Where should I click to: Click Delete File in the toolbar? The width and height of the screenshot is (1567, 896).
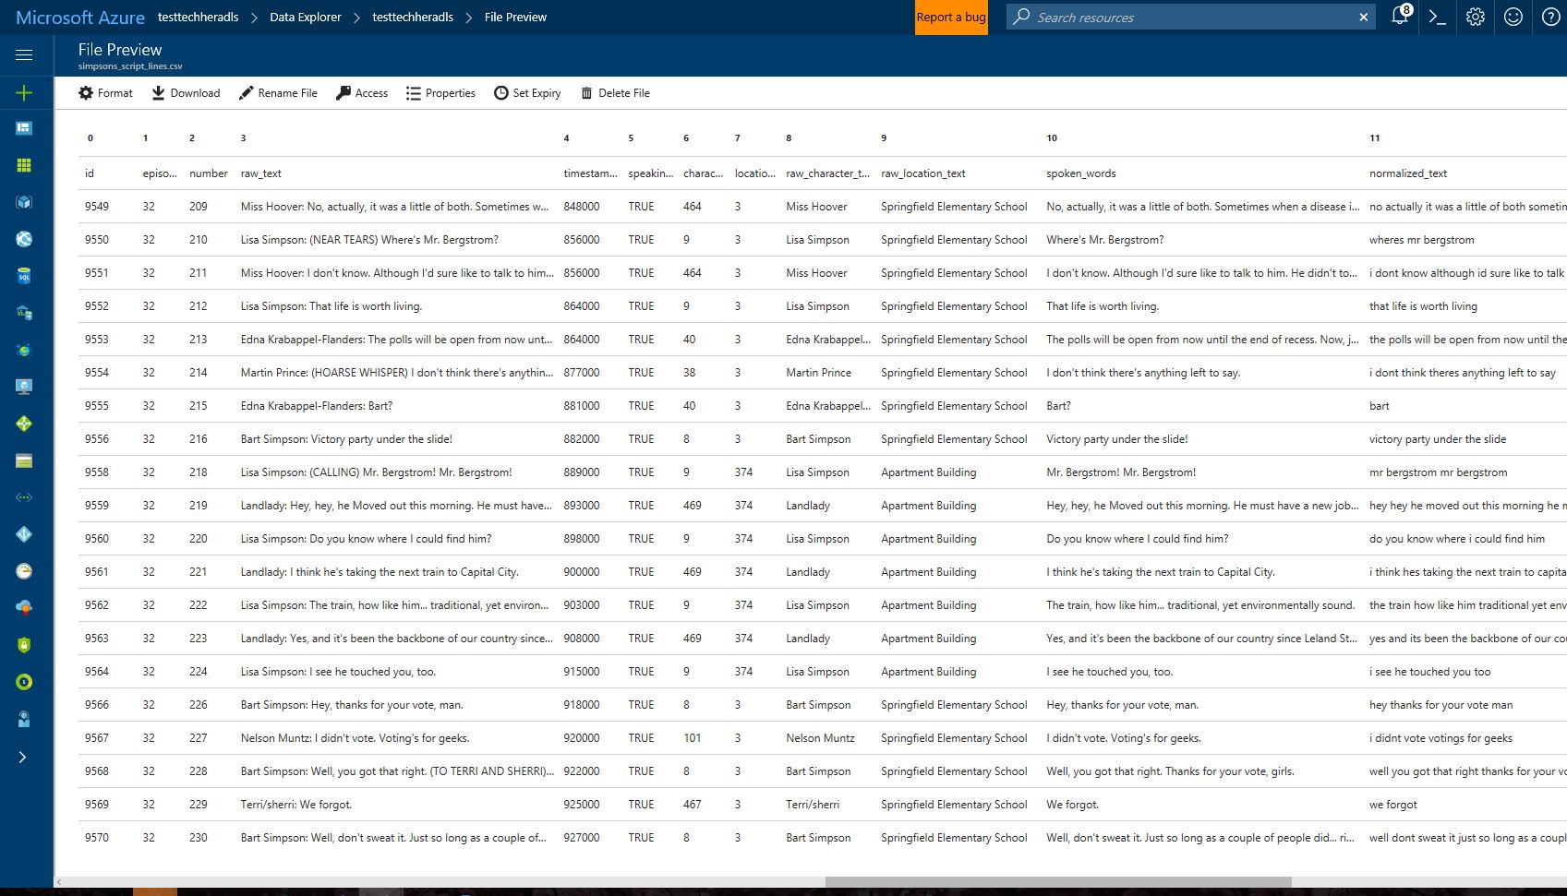(615, 92)
